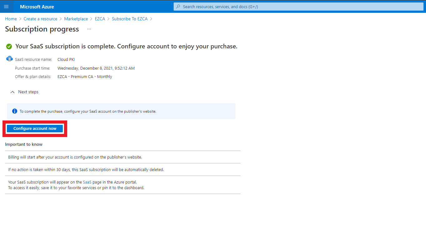This screenshot has height=245, width=426.
Task: Select the purchase start time value
Action: tap(96, 68)
